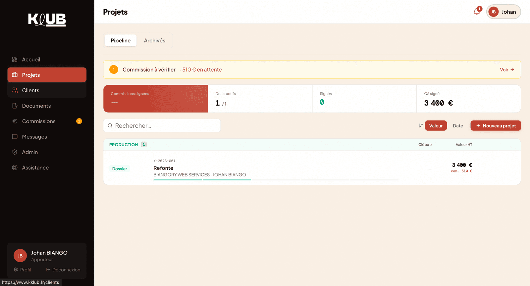
Task: Sort projects by Date
Action: click(x=458, y=126)
